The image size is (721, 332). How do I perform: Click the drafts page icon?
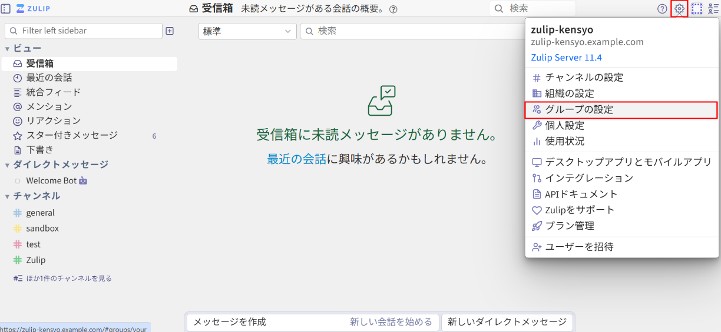pos(18,150)
